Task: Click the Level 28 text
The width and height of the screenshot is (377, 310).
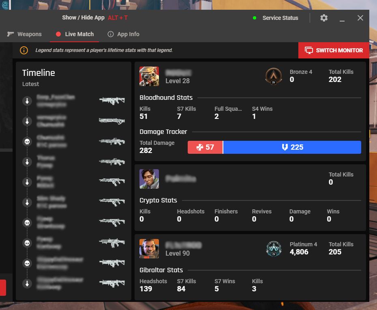Action: pos(178,81)
